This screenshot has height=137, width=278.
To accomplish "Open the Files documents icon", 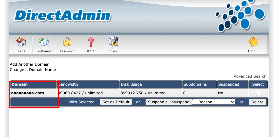I will [113, 41].
